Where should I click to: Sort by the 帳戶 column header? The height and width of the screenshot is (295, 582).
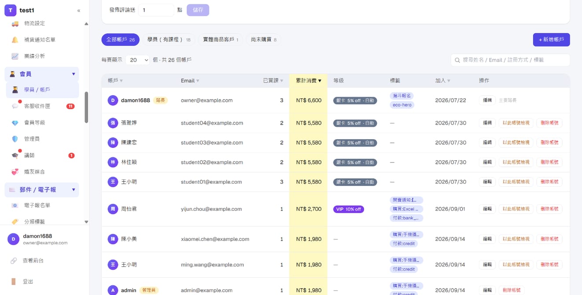tap(115, 81)
